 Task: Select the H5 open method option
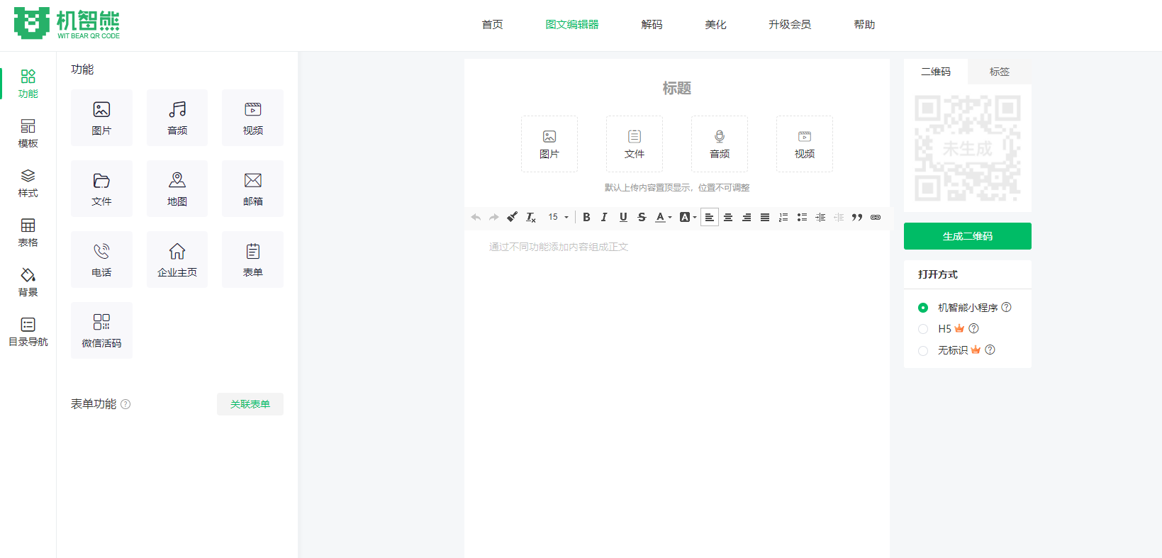point(923,329)
